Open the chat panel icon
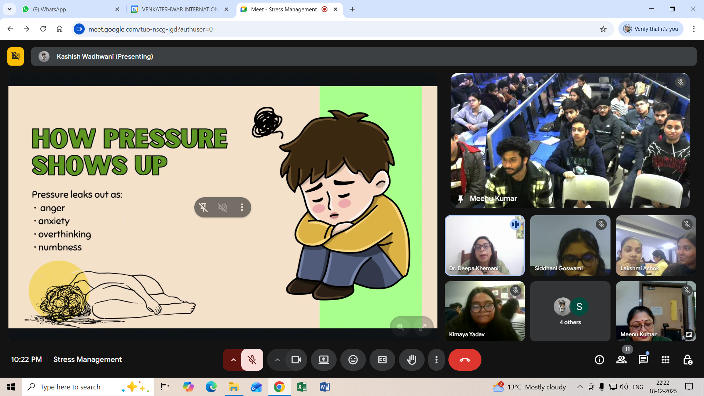The width and height of the screenshot is (704, 396). 643,360
